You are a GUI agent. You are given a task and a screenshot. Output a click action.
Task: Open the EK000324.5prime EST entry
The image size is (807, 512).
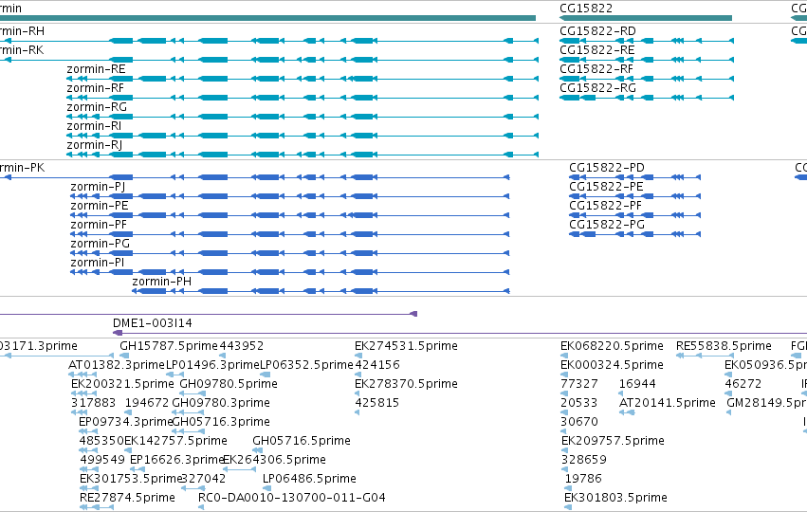[612, 365]
